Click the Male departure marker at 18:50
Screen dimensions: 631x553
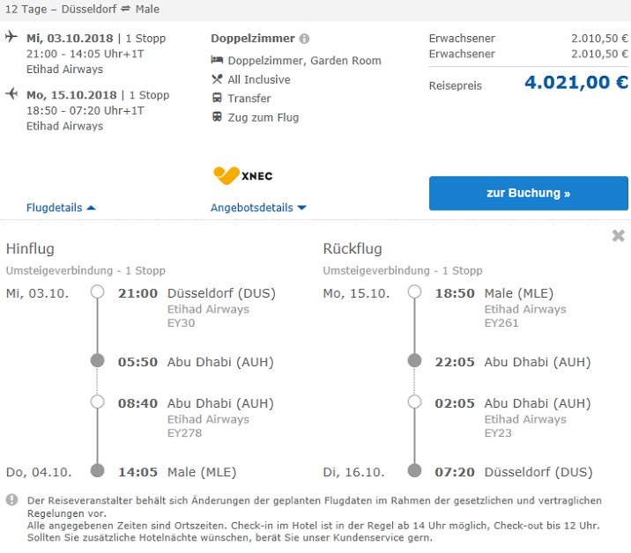tap(414, 292)
